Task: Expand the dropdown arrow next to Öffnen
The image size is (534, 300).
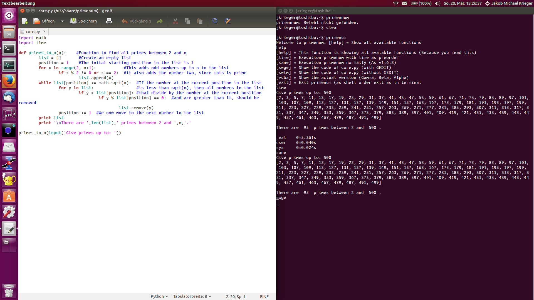Action: tap(62, 21)
